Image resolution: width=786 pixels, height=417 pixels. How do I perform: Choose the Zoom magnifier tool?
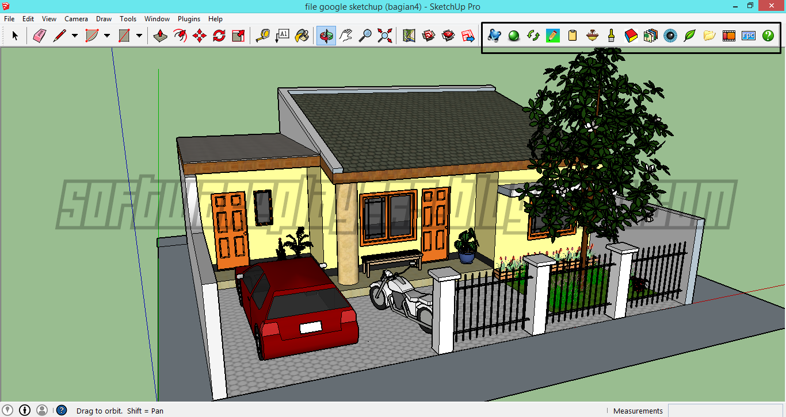pyautogui.click(x=365, y=36)
